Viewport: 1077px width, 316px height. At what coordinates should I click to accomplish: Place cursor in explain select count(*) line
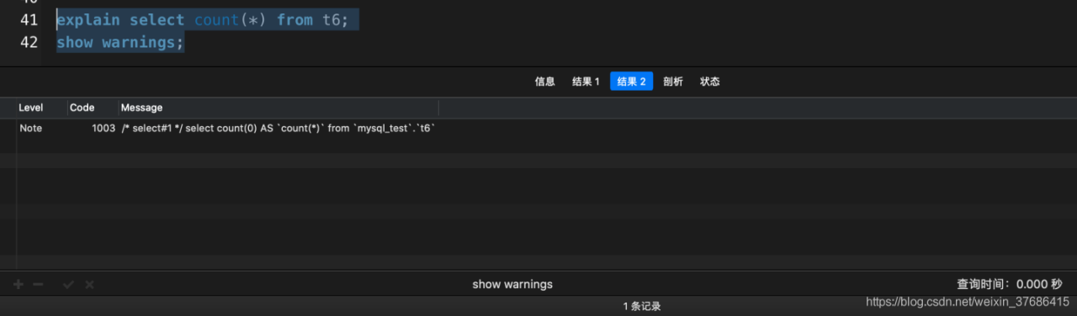202,19
